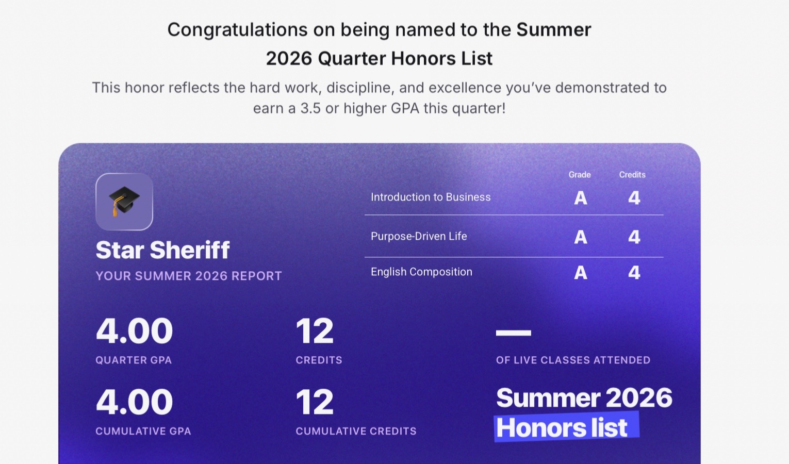Image resolution: width=789 pixels, height=464 pixels.
Task: Click the 12 above the Credits label
Action: 315,331
